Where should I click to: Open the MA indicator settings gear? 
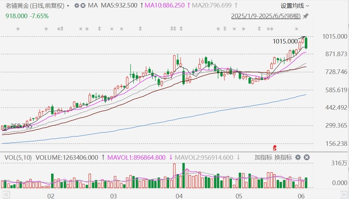tap(76, 6)
